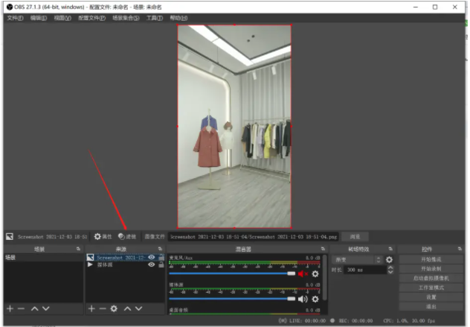Select 媒体源 source row
This screenshot has height=327, width=470.
[x=125, y=264]
